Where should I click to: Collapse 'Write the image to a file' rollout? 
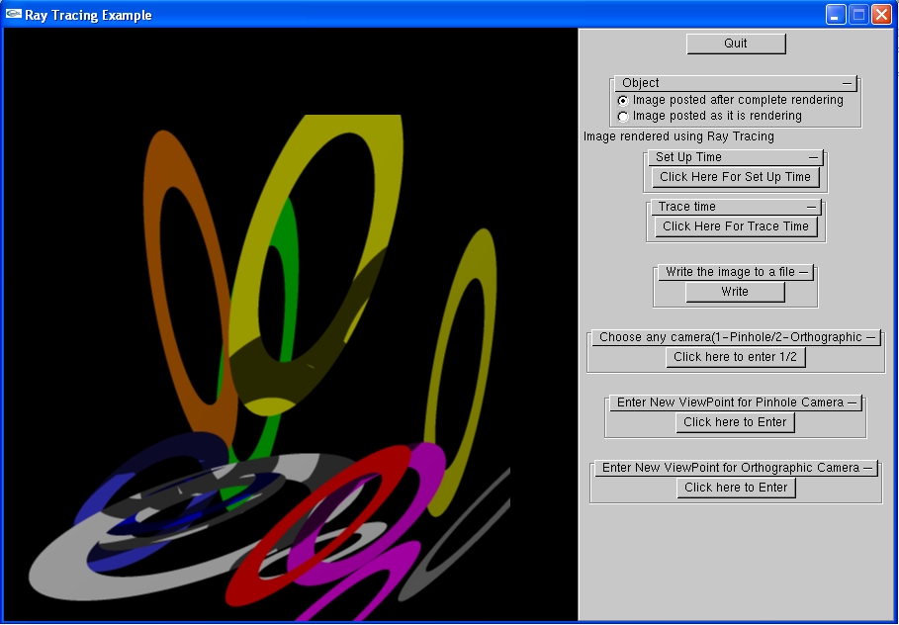click(736, 272)
